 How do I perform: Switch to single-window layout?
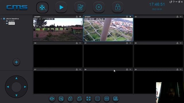[97, 99]
